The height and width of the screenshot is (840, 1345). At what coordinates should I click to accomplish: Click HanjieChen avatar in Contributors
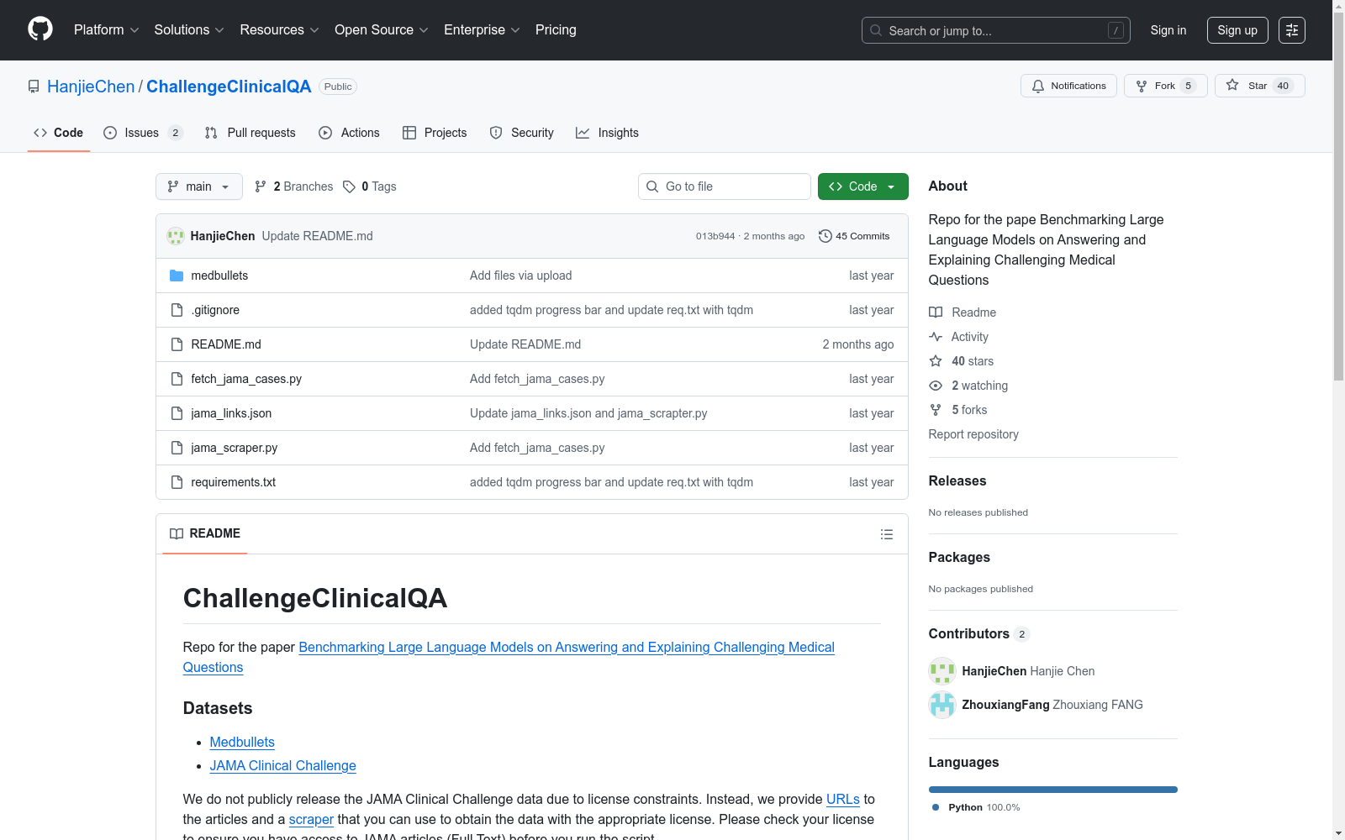(942, 671)
